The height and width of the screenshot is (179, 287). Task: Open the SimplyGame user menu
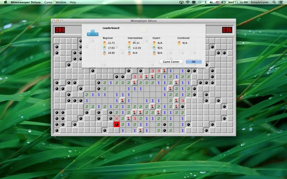point(259,2)
